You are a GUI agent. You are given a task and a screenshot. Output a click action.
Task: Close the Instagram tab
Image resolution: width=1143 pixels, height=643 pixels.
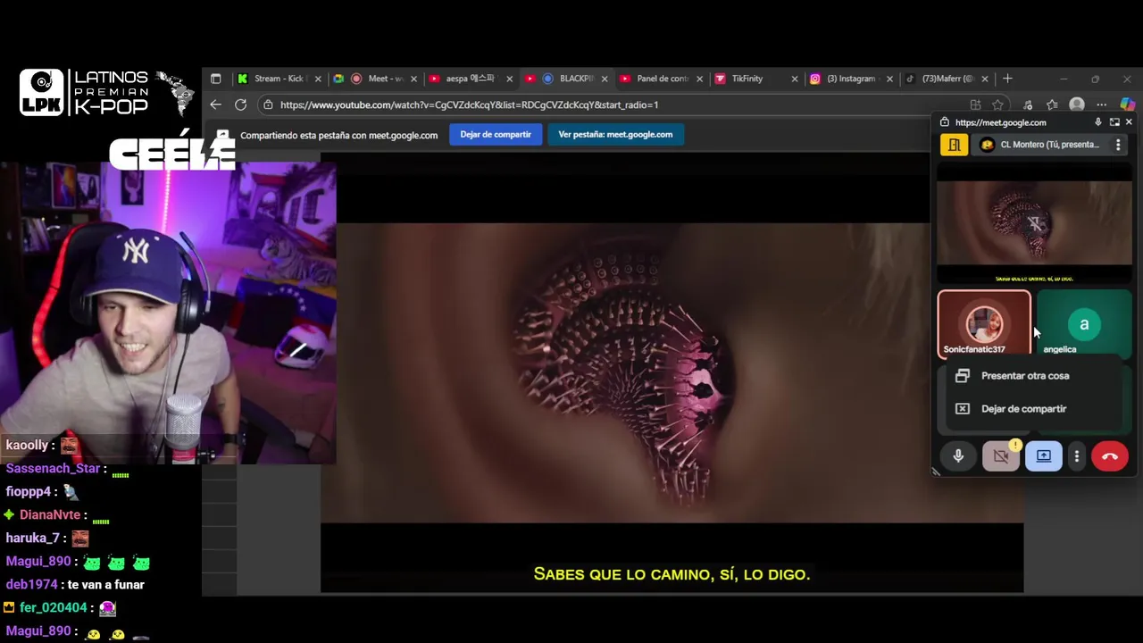click(x=889, y=79)
